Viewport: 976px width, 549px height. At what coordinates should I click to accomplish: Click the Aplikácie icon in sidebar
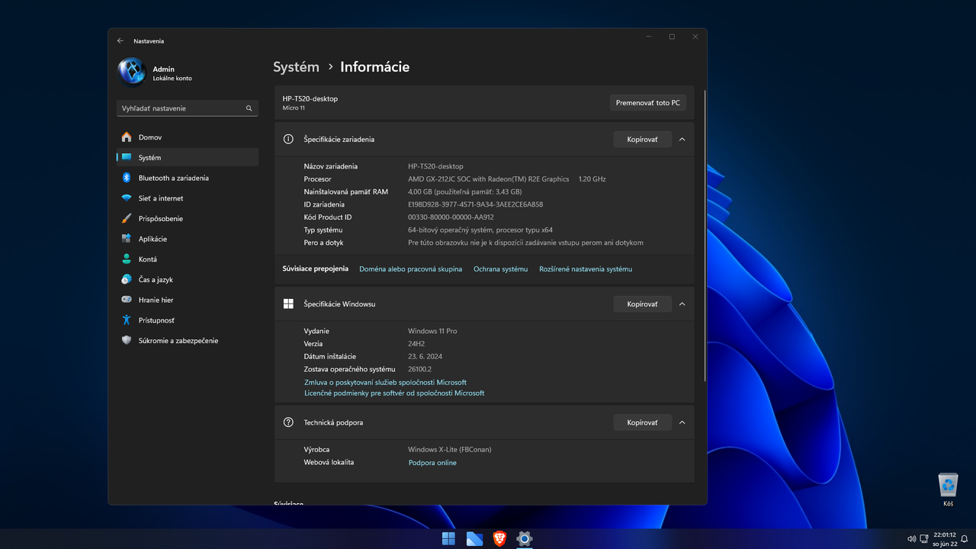pyautogui.click(x=127, y=239)
